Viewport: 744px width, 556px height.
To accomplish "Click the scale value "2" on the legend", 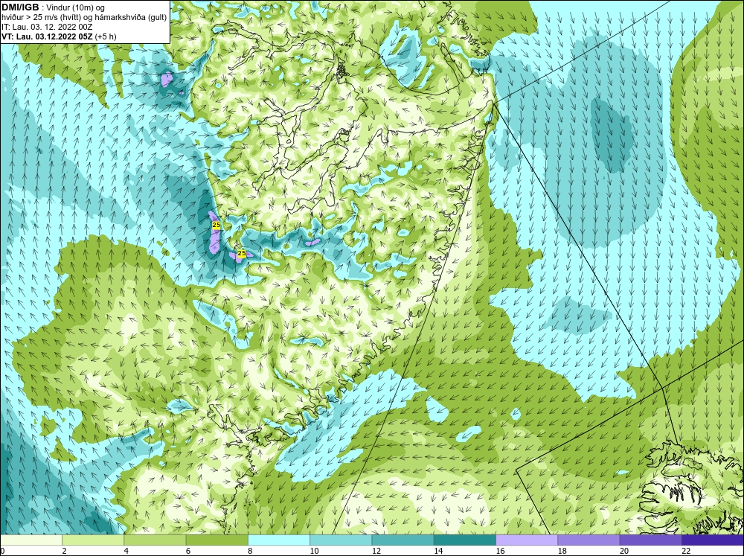I will (x=64, y=551).
